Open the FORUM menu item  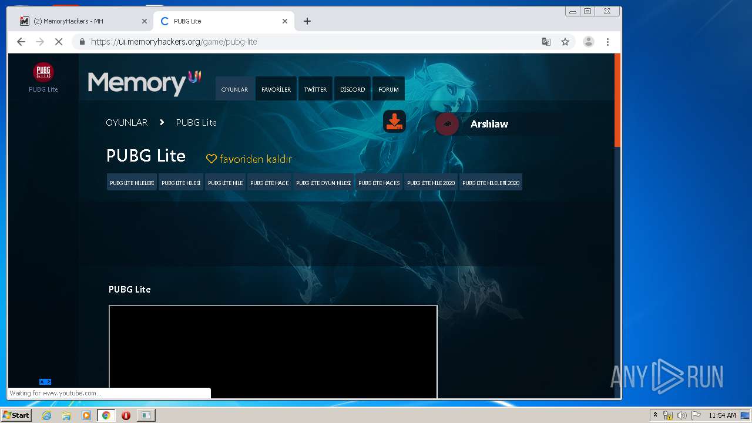[388, 89]
